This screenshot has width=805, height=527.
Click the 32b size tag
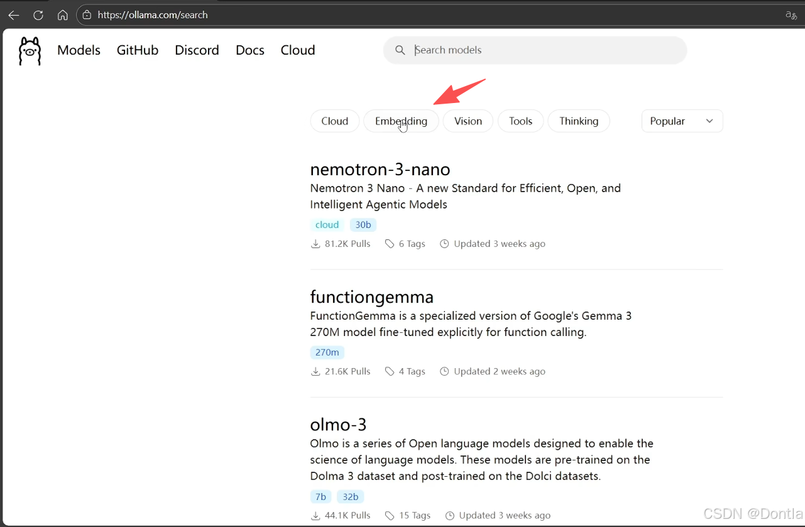point(351,497)
